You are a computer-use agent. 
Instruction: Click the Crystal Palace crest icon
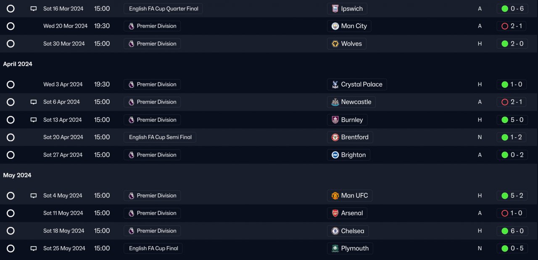click(335, 84)
